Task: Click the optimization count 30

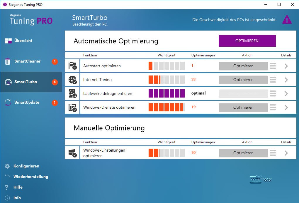Action: [x=193, y=152]
